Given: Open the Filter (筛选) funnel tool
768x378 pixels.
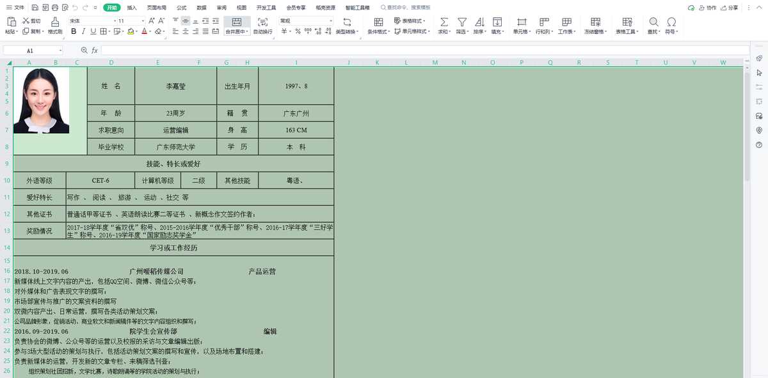Looking at the screenshot, I should [x=461, y=22].
